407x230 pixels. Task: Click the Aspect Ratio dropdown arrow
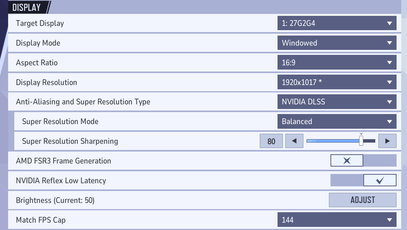(x=389, y=63)
